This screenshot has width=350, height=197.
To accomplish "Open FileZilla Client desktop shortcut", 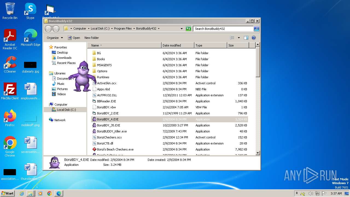I will (x=10, y=91).
